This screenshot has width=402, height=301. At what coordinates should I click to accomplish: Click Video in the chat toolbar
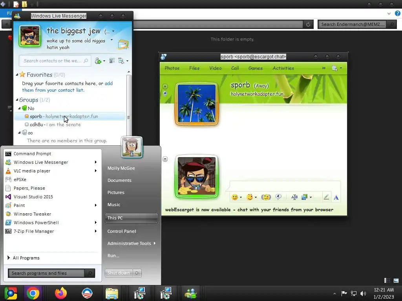[x=216, y=68]
